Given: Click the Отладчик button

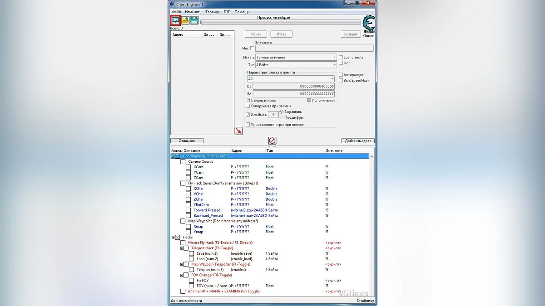Looking at the screenshot, I should pos(187,141).
